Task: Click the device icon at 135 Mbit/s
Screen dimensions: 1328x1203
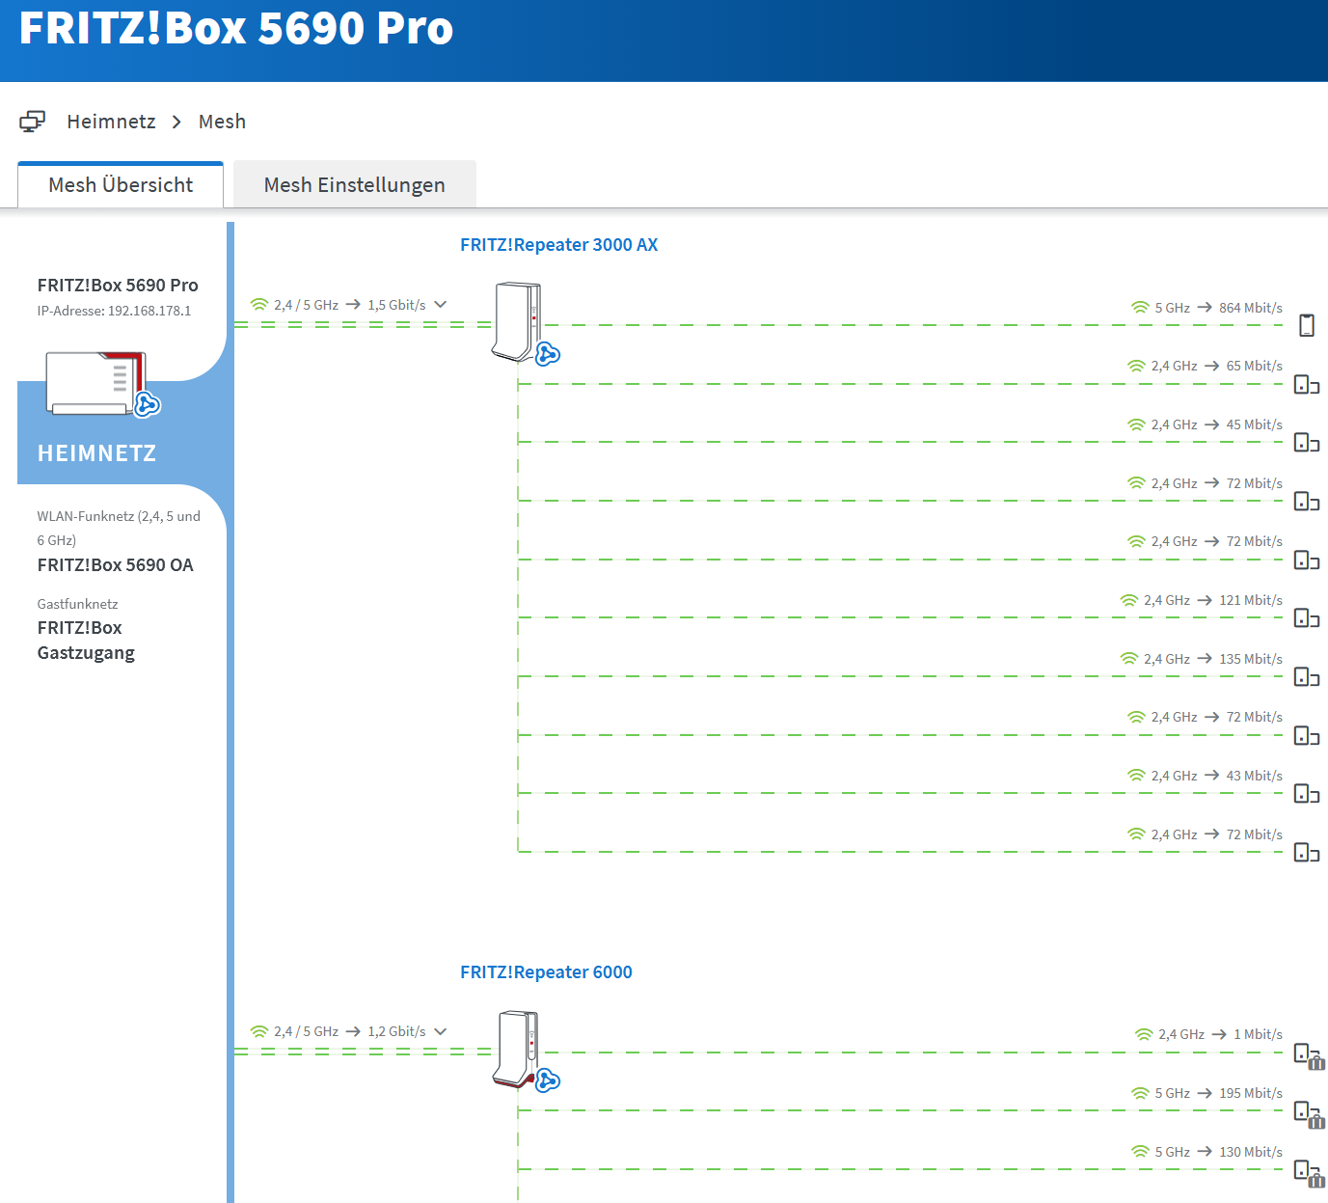Action: 1307,677
